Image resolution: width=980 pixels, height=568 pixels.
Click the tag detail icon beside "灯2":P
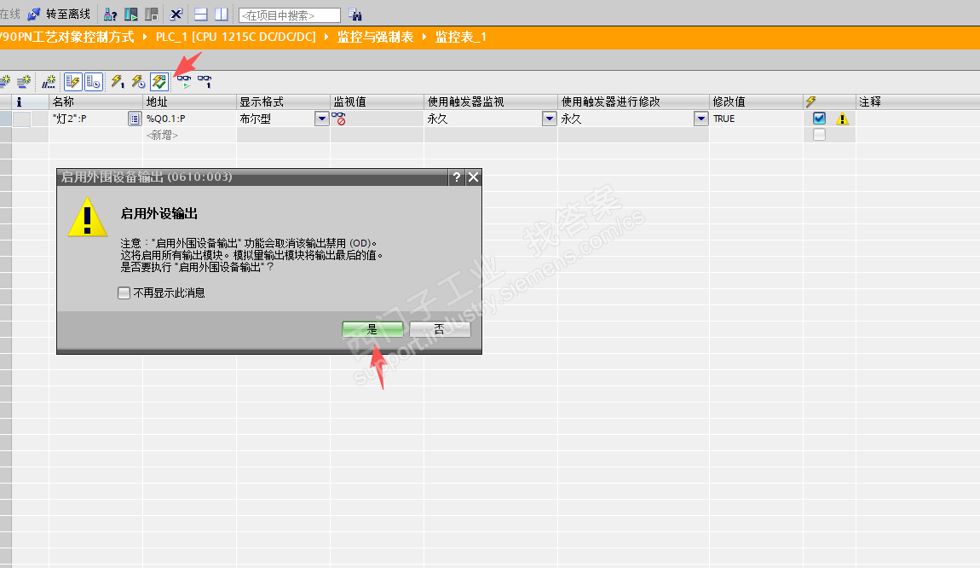(x=135, y=119)
